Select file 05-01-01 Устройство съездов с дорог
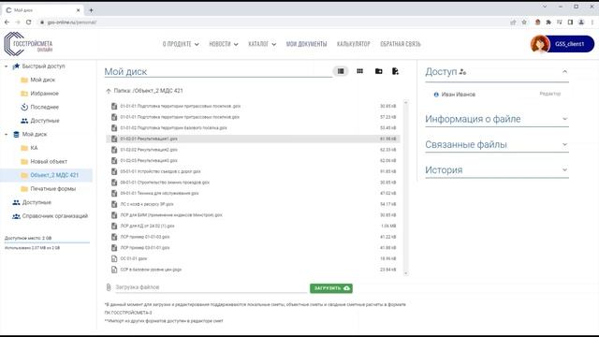Viewport: 599px width, 337px height. (253, 171)
